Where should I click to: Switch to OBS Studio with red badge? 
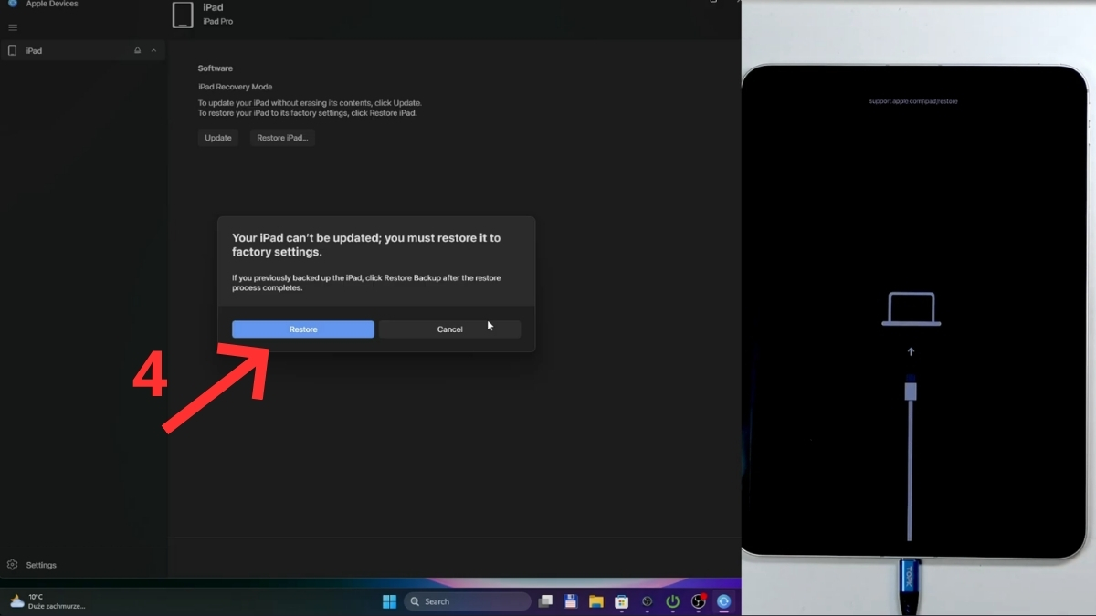tap(699, 601)
